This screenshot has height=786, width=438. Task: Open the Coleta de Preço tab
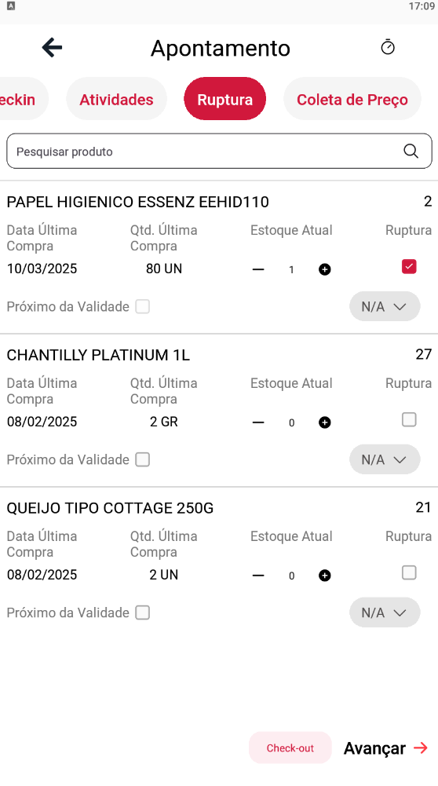tap(352, 99)
